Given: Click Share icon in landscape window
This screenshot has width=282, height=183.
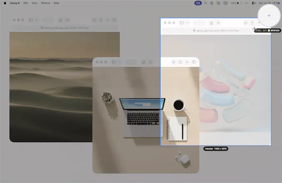Looking at the screenshot, I should [x=101, y=20].
